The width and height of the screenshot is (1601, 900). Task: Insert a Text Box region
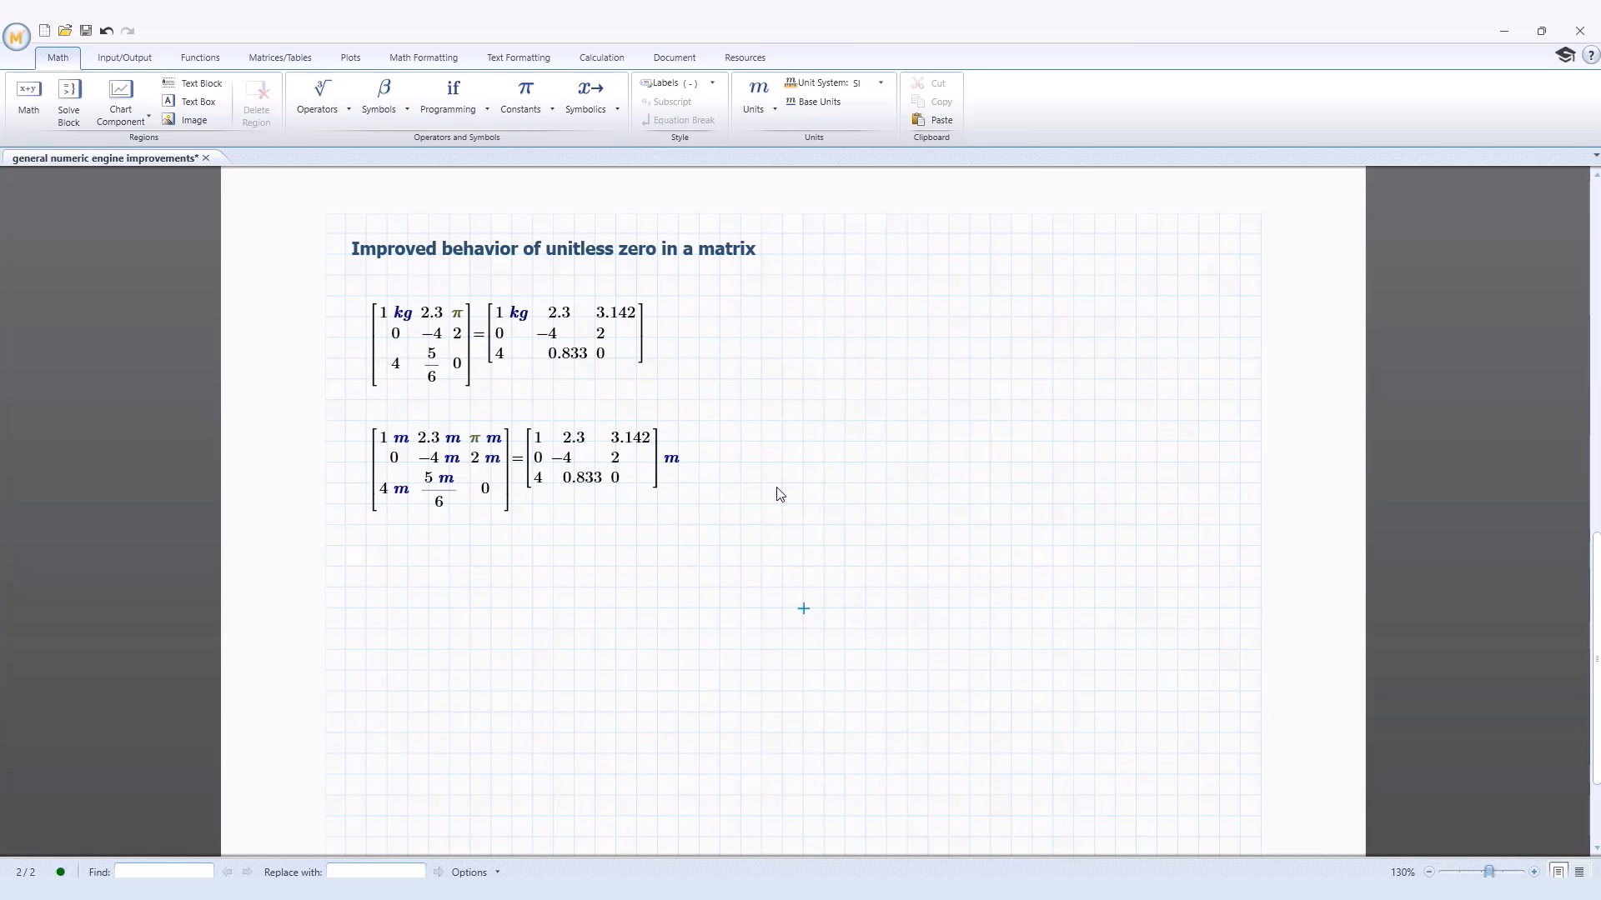tap(192, 101)
